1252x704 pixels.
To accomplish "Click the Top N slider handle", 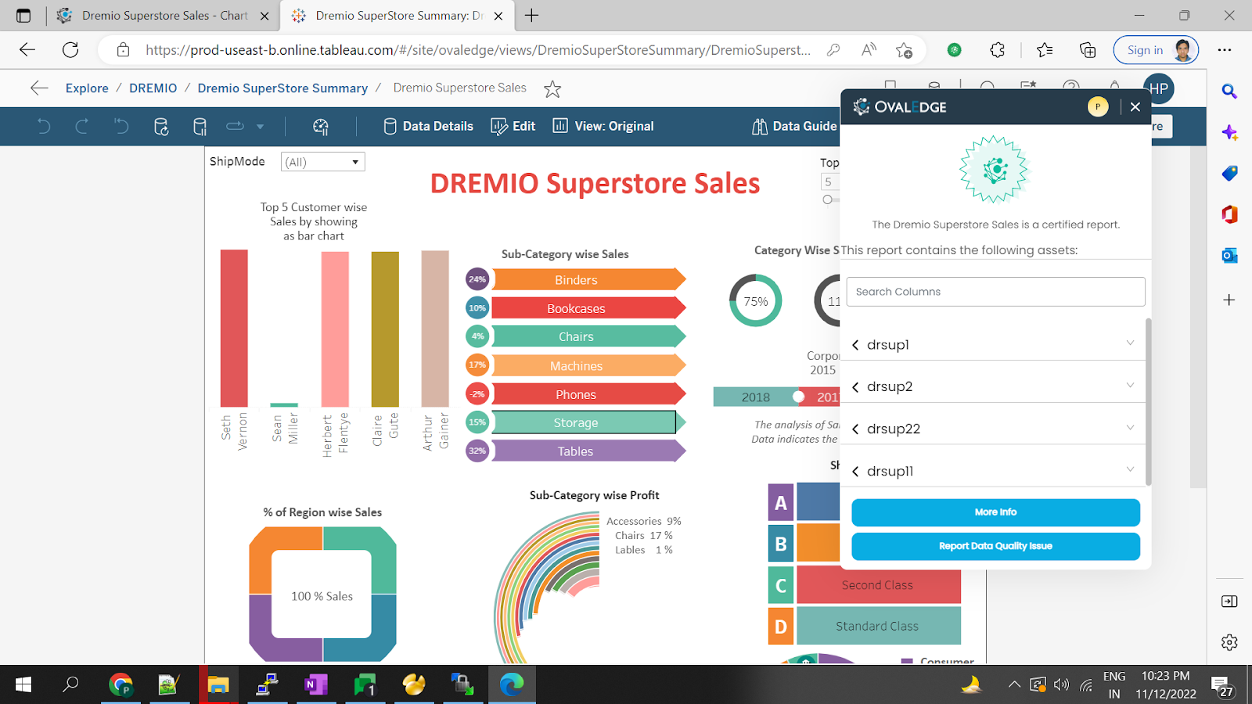I will (x=827, y=200).
